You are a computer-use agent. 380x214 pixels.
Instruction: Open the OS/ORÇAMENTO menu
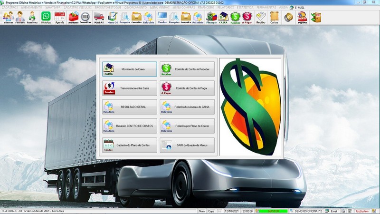(x=135, y=8)
